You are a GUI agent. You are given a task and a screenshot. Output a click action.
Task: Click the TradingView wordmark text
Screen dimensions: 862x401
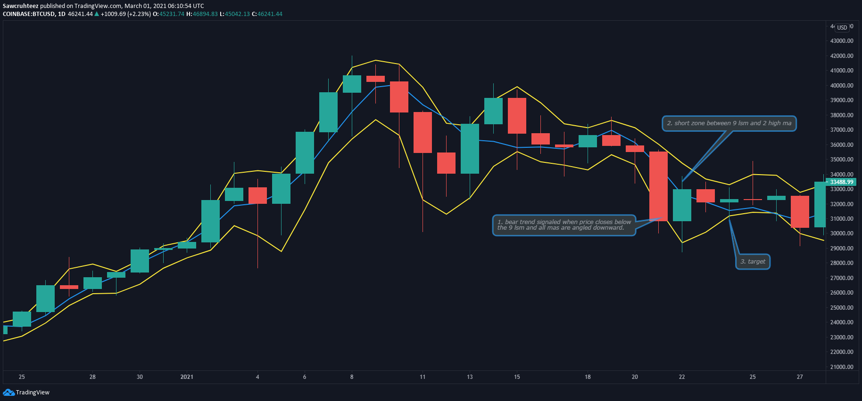point(33,393)
